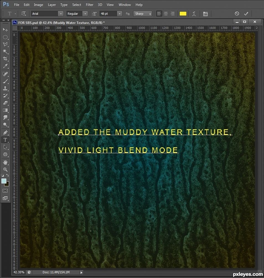This screenshot has width=264, height=278.
Task: Select the Clone Stamp tool
Action: 5,88
